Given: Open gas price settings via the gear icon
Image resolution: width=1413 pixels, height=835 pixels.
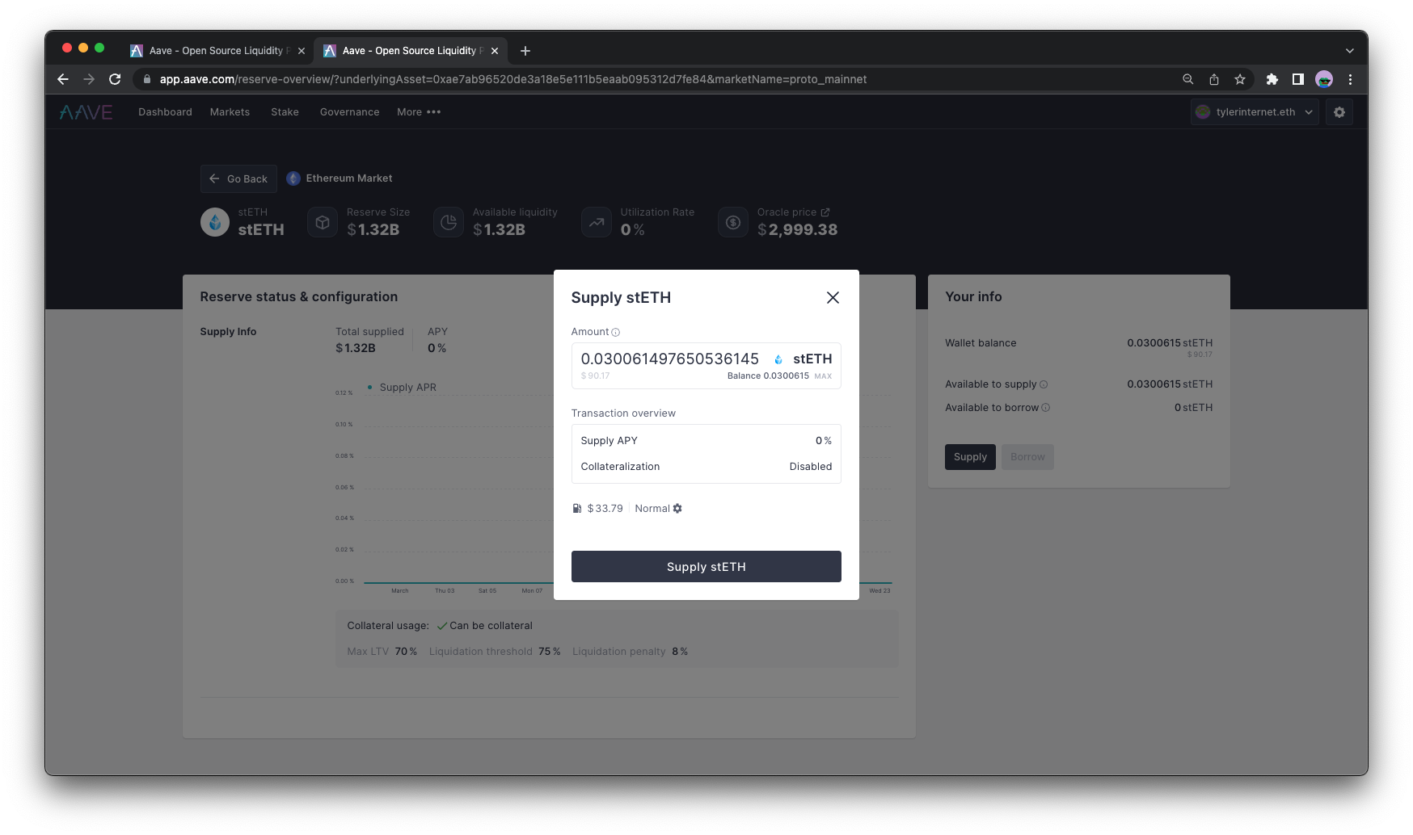Looking at the screenshot, I should pyautogui.click(x=677, y=508).
